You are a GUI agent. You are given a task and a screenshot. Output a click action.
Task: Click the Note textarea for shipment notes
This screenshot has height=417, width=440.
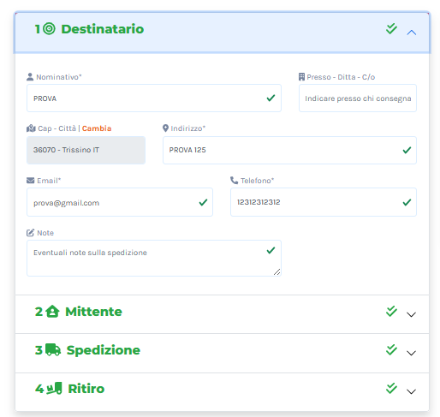coord(154,258)
